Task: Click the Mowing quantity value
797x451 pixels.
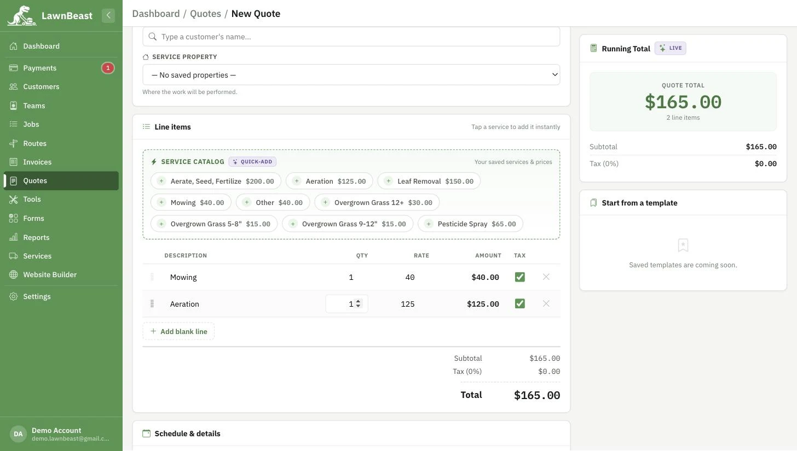Action: tap(351, 277)
